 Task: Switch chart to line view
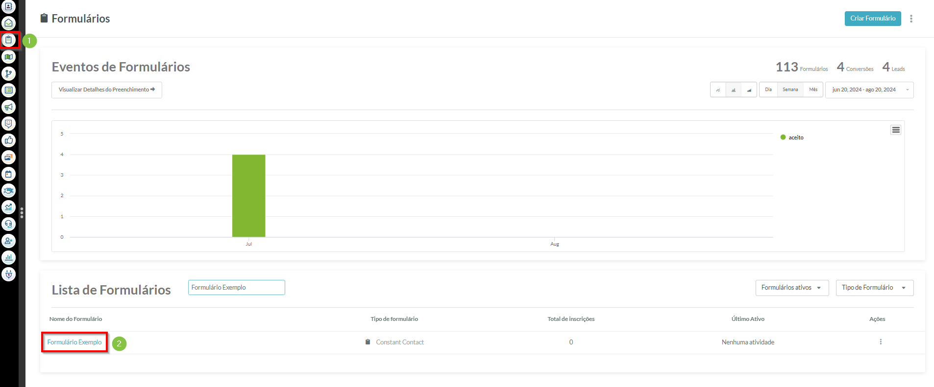[718, 90]
